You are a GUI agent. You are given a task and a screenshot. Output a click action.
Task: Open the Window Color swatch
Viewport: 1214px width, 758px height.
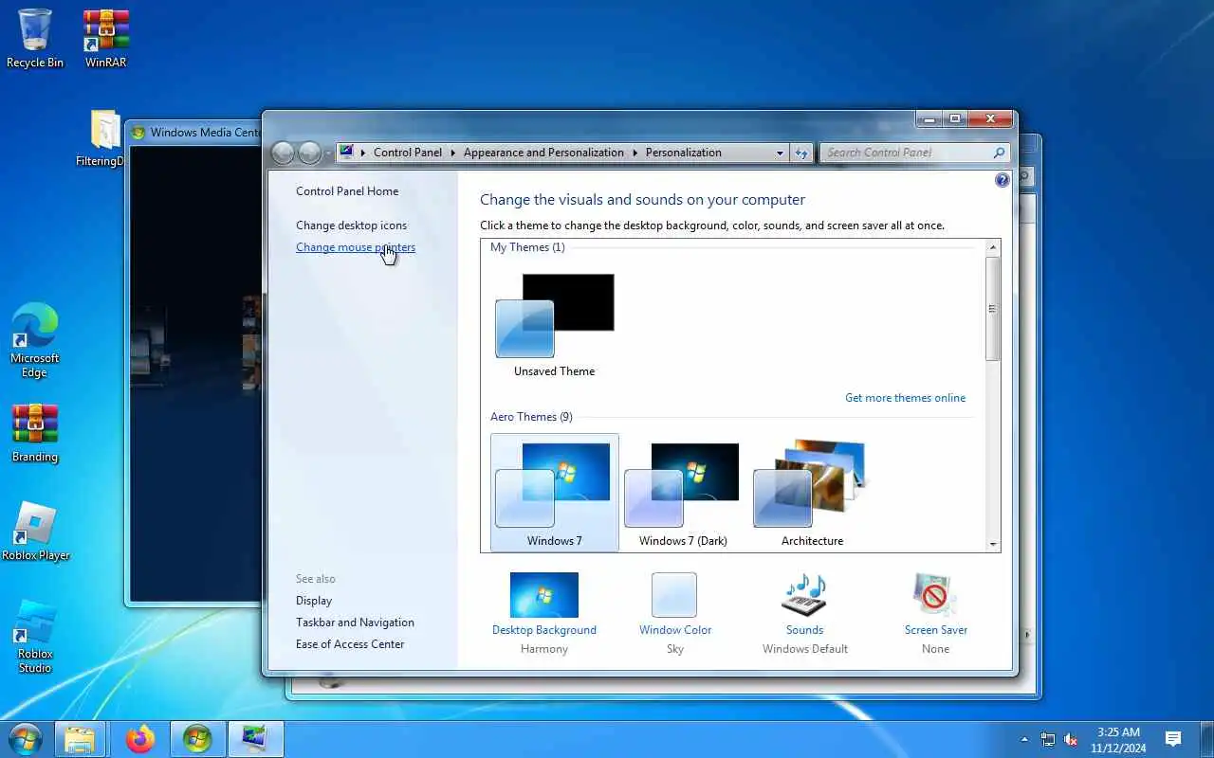(674, 595)
